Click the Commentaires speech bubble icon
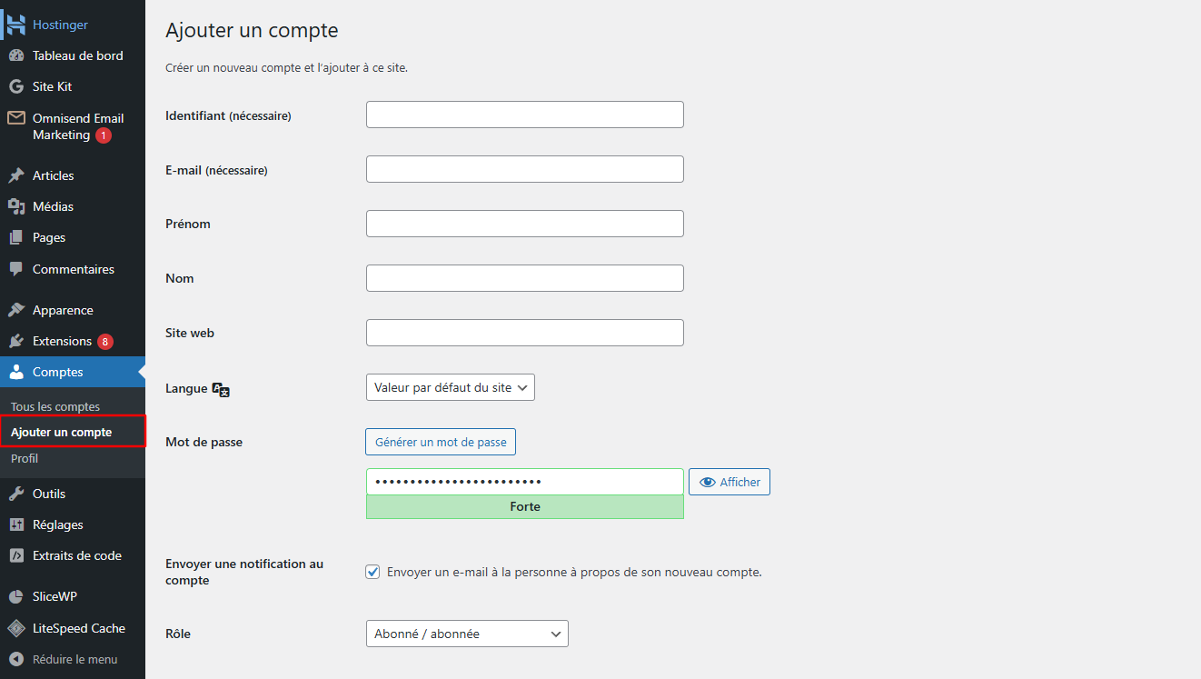The image size is (1201, 679). point(17,269)
